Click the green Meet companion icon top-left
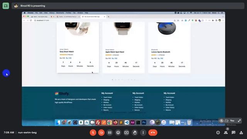This screenshot has width=247, height=139. pos(6,6)
